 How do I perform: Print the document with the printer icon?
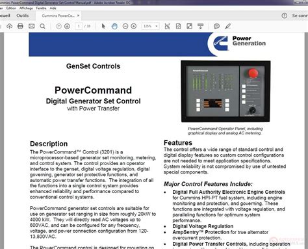(x=20, y=26)
